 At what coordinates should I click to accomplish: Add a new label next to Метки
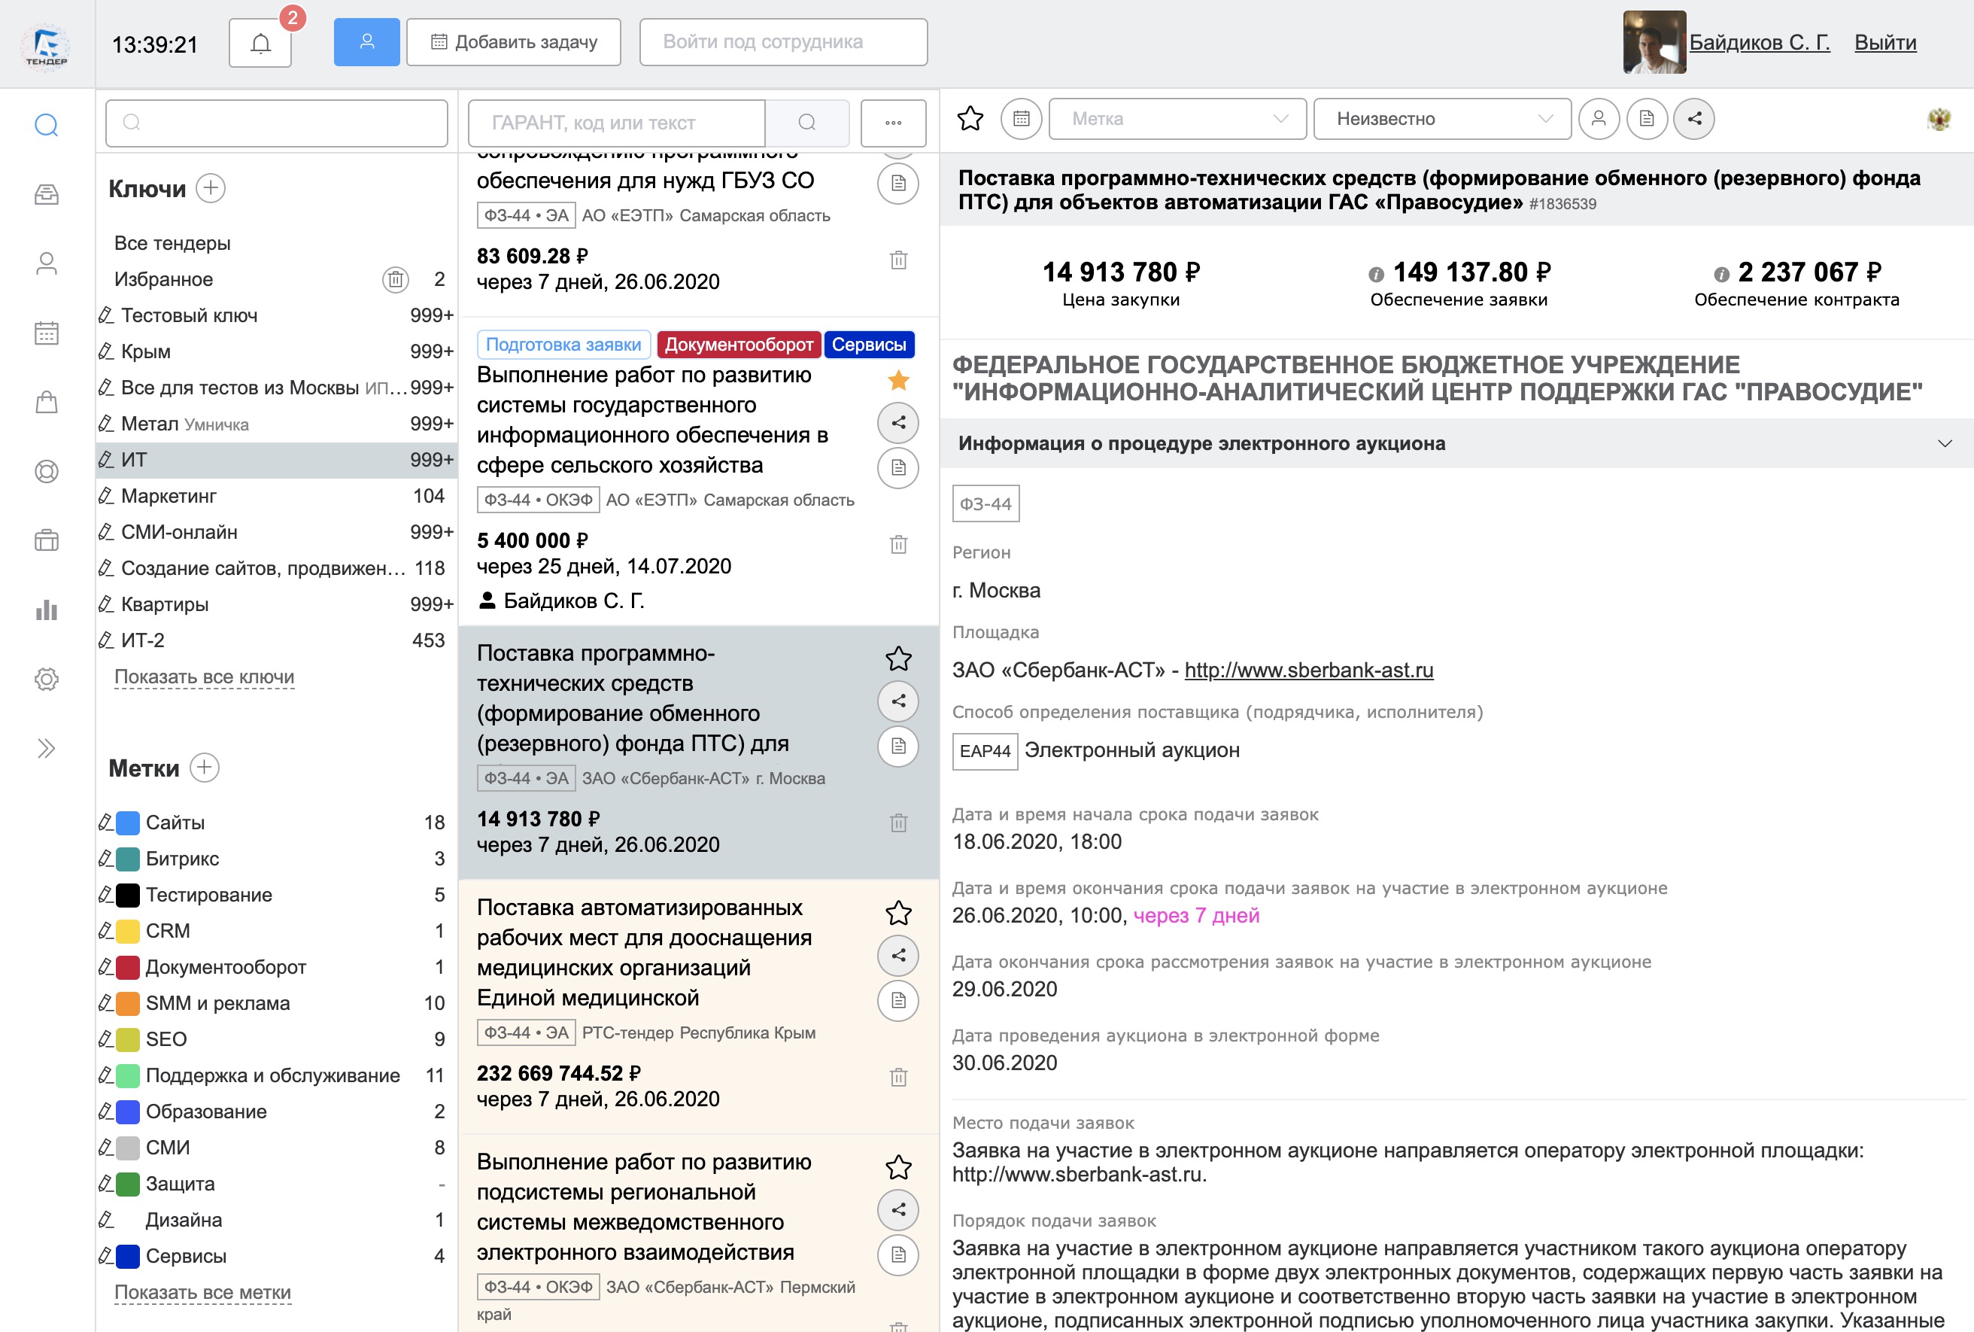(x=205, y=767)
